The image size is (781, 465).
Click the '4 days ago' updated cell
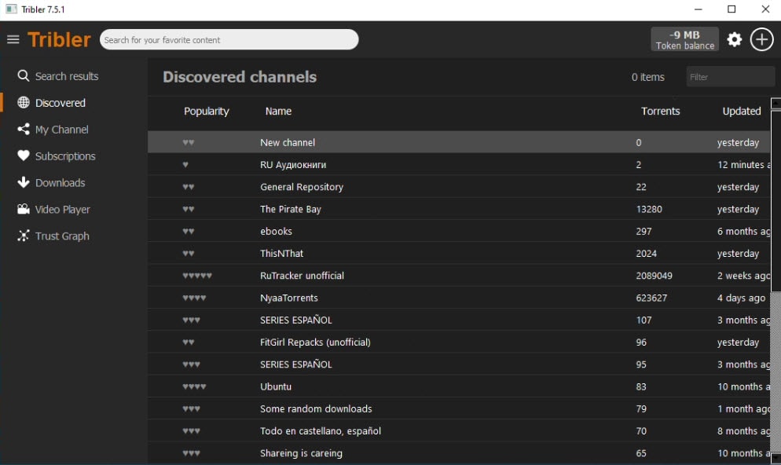(741, 298)
